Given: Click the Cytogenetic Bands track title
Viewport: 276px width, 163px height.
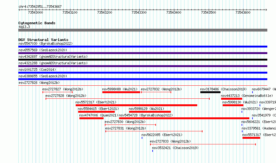Looking at the screenshot, I should click(37, 23).
